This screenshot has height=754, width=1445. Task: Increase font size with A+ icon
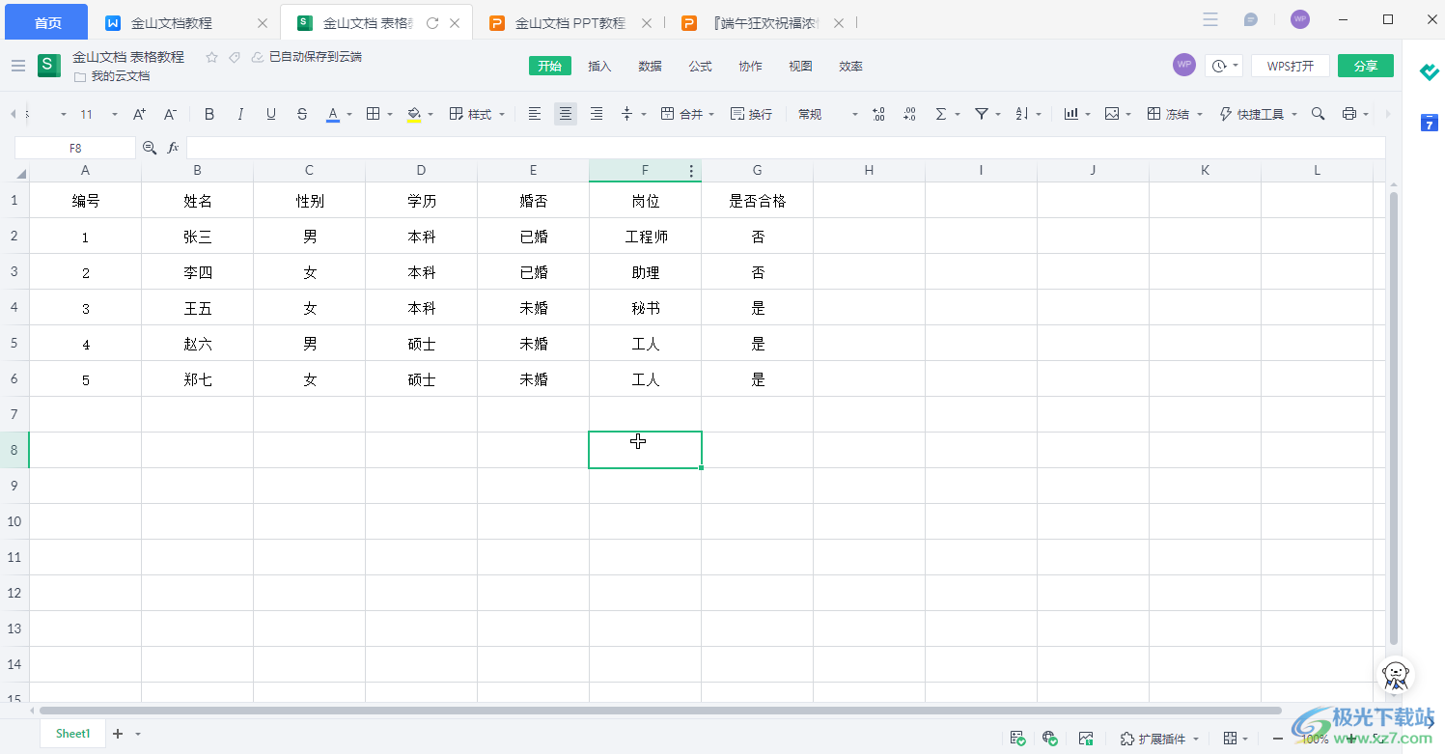(x=139, y=114)
